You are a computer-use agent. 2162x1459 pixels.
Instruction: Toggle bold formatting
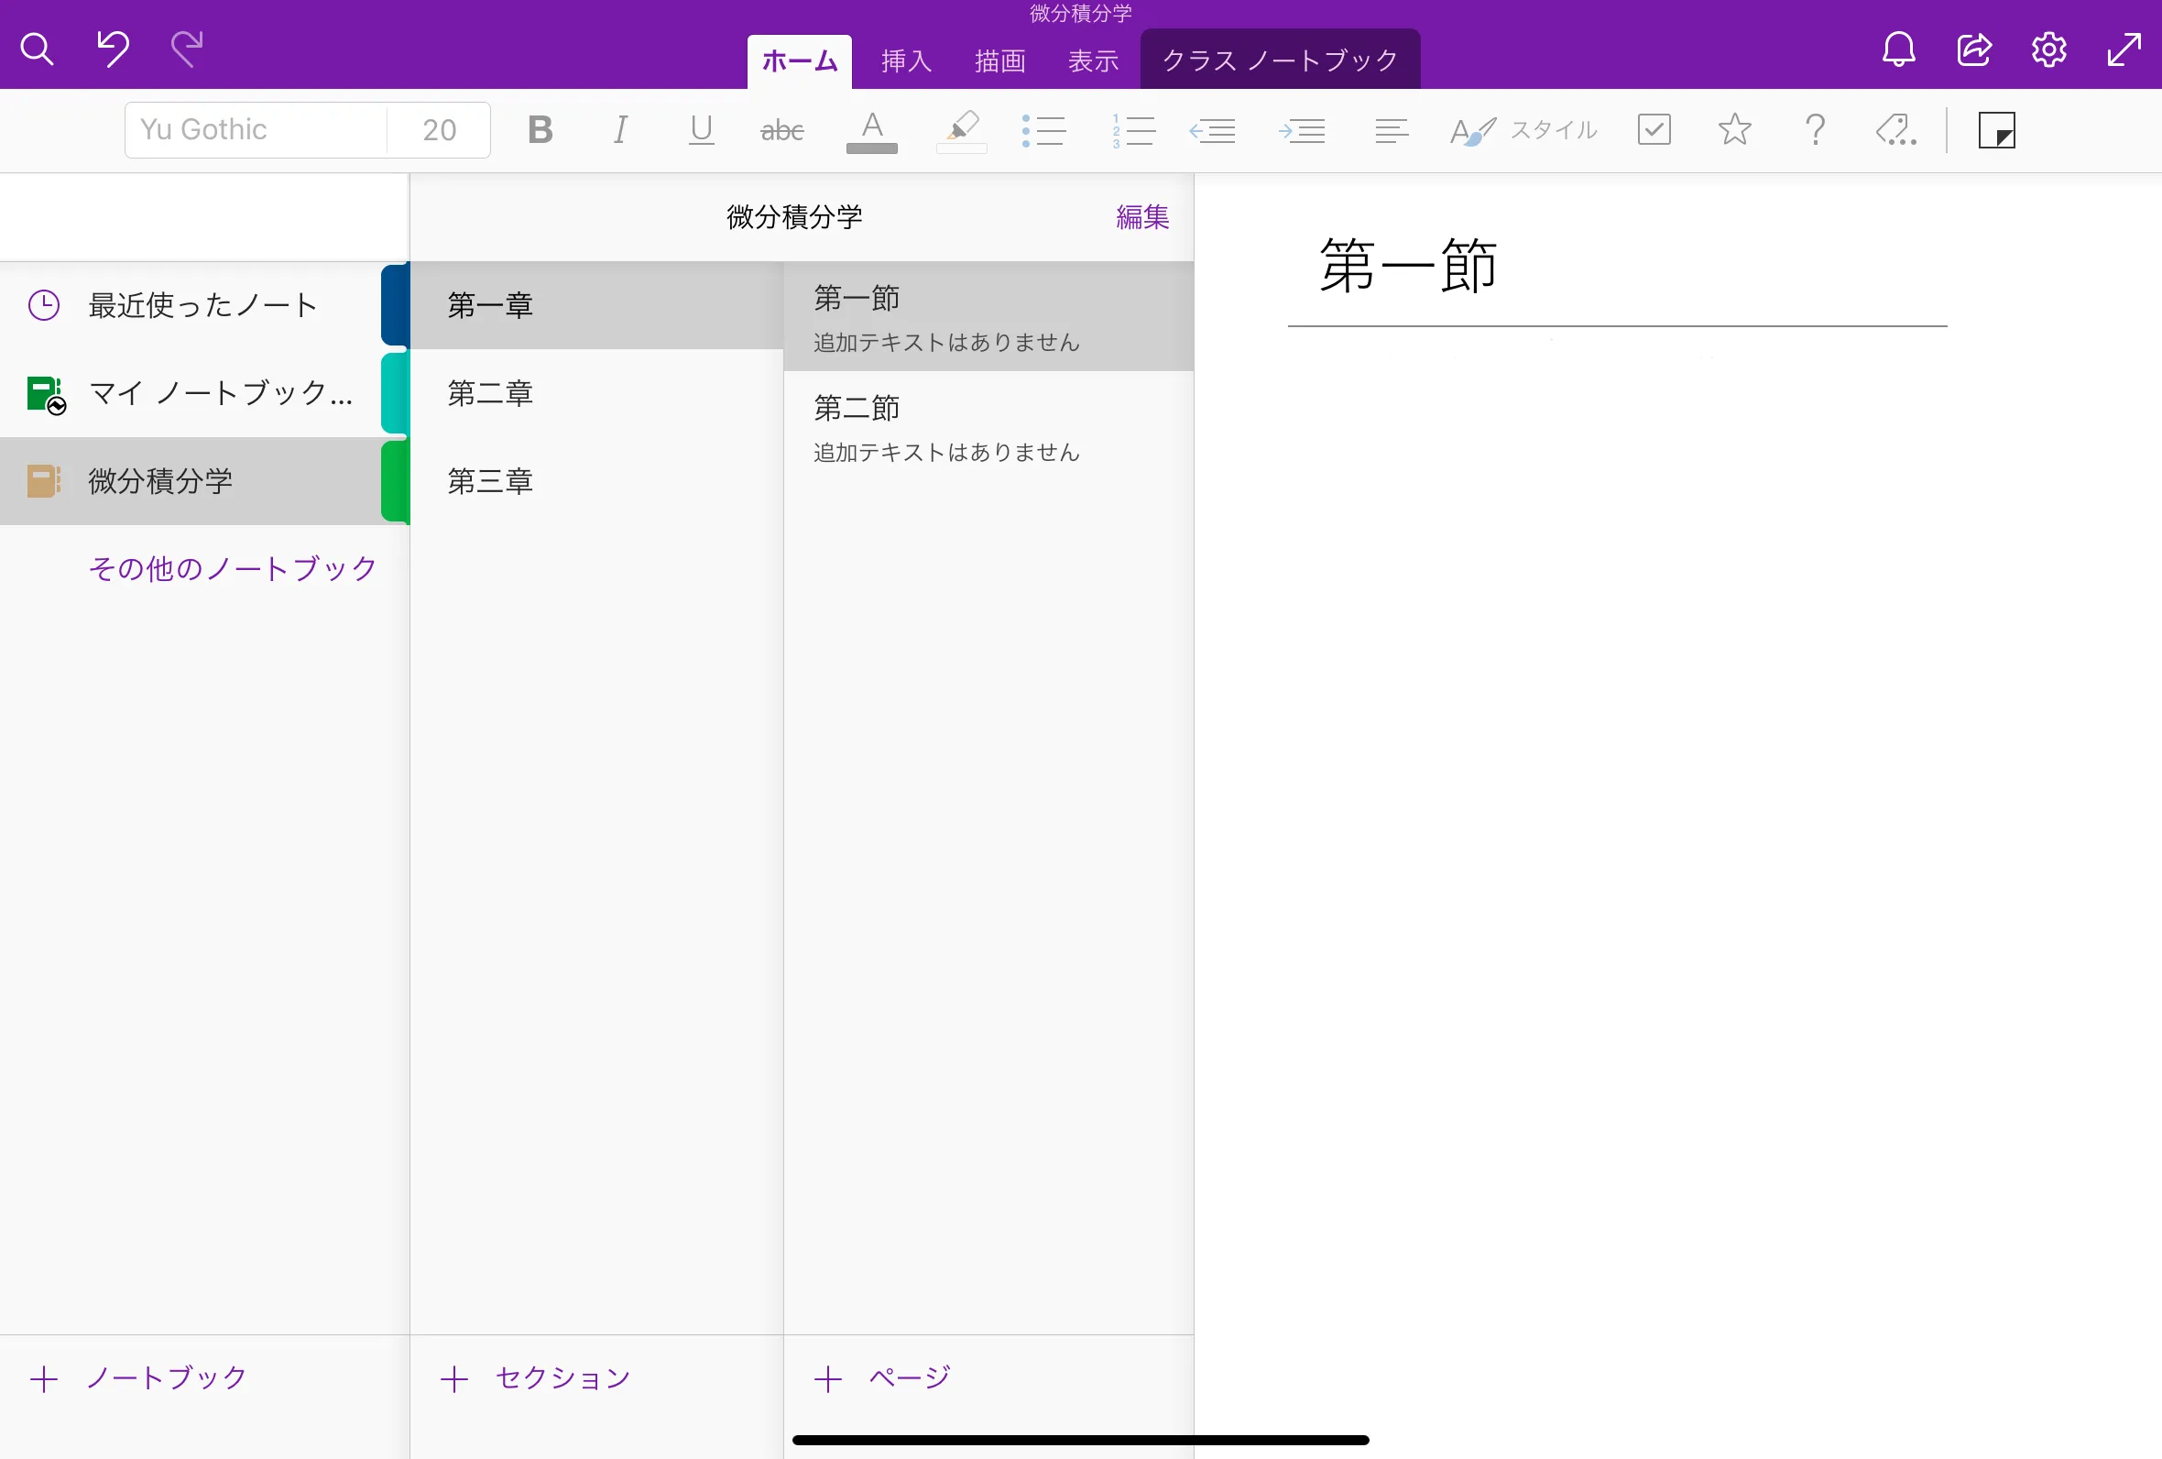[x=540, y=130]
